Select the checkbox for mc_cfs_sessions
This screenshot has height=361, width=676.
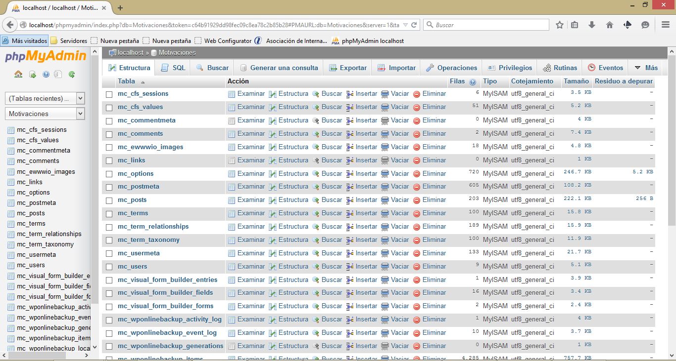click(x=109, y=93)
